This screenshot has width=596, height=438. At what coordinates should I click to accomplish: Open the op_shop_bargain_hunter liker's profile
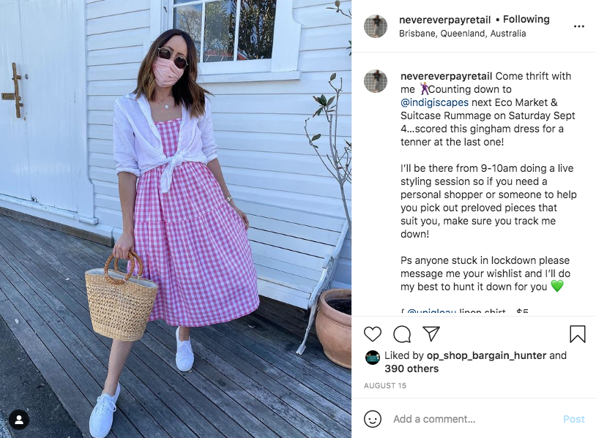click(486, 355)
